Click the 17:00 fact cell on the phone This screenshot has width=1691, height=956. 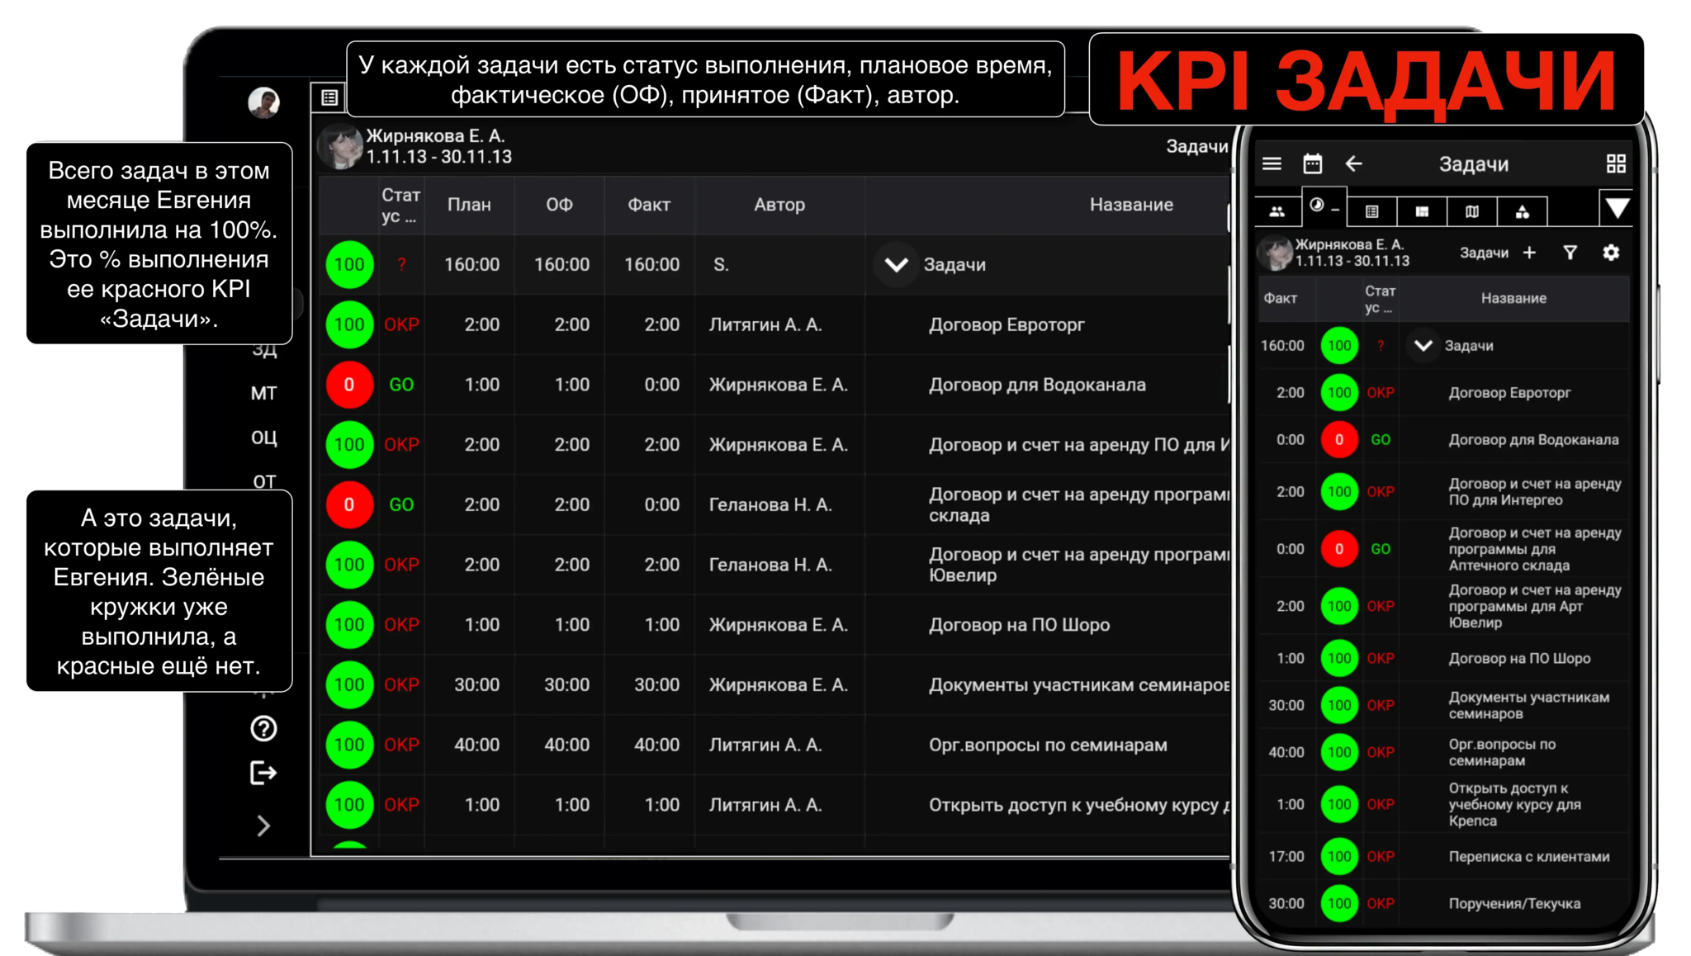pyautogui.click(x=1286, y=857)
